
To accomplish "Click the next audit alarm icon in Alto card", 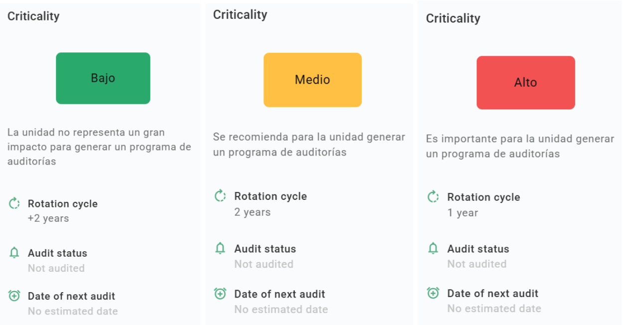I will 433,293.
